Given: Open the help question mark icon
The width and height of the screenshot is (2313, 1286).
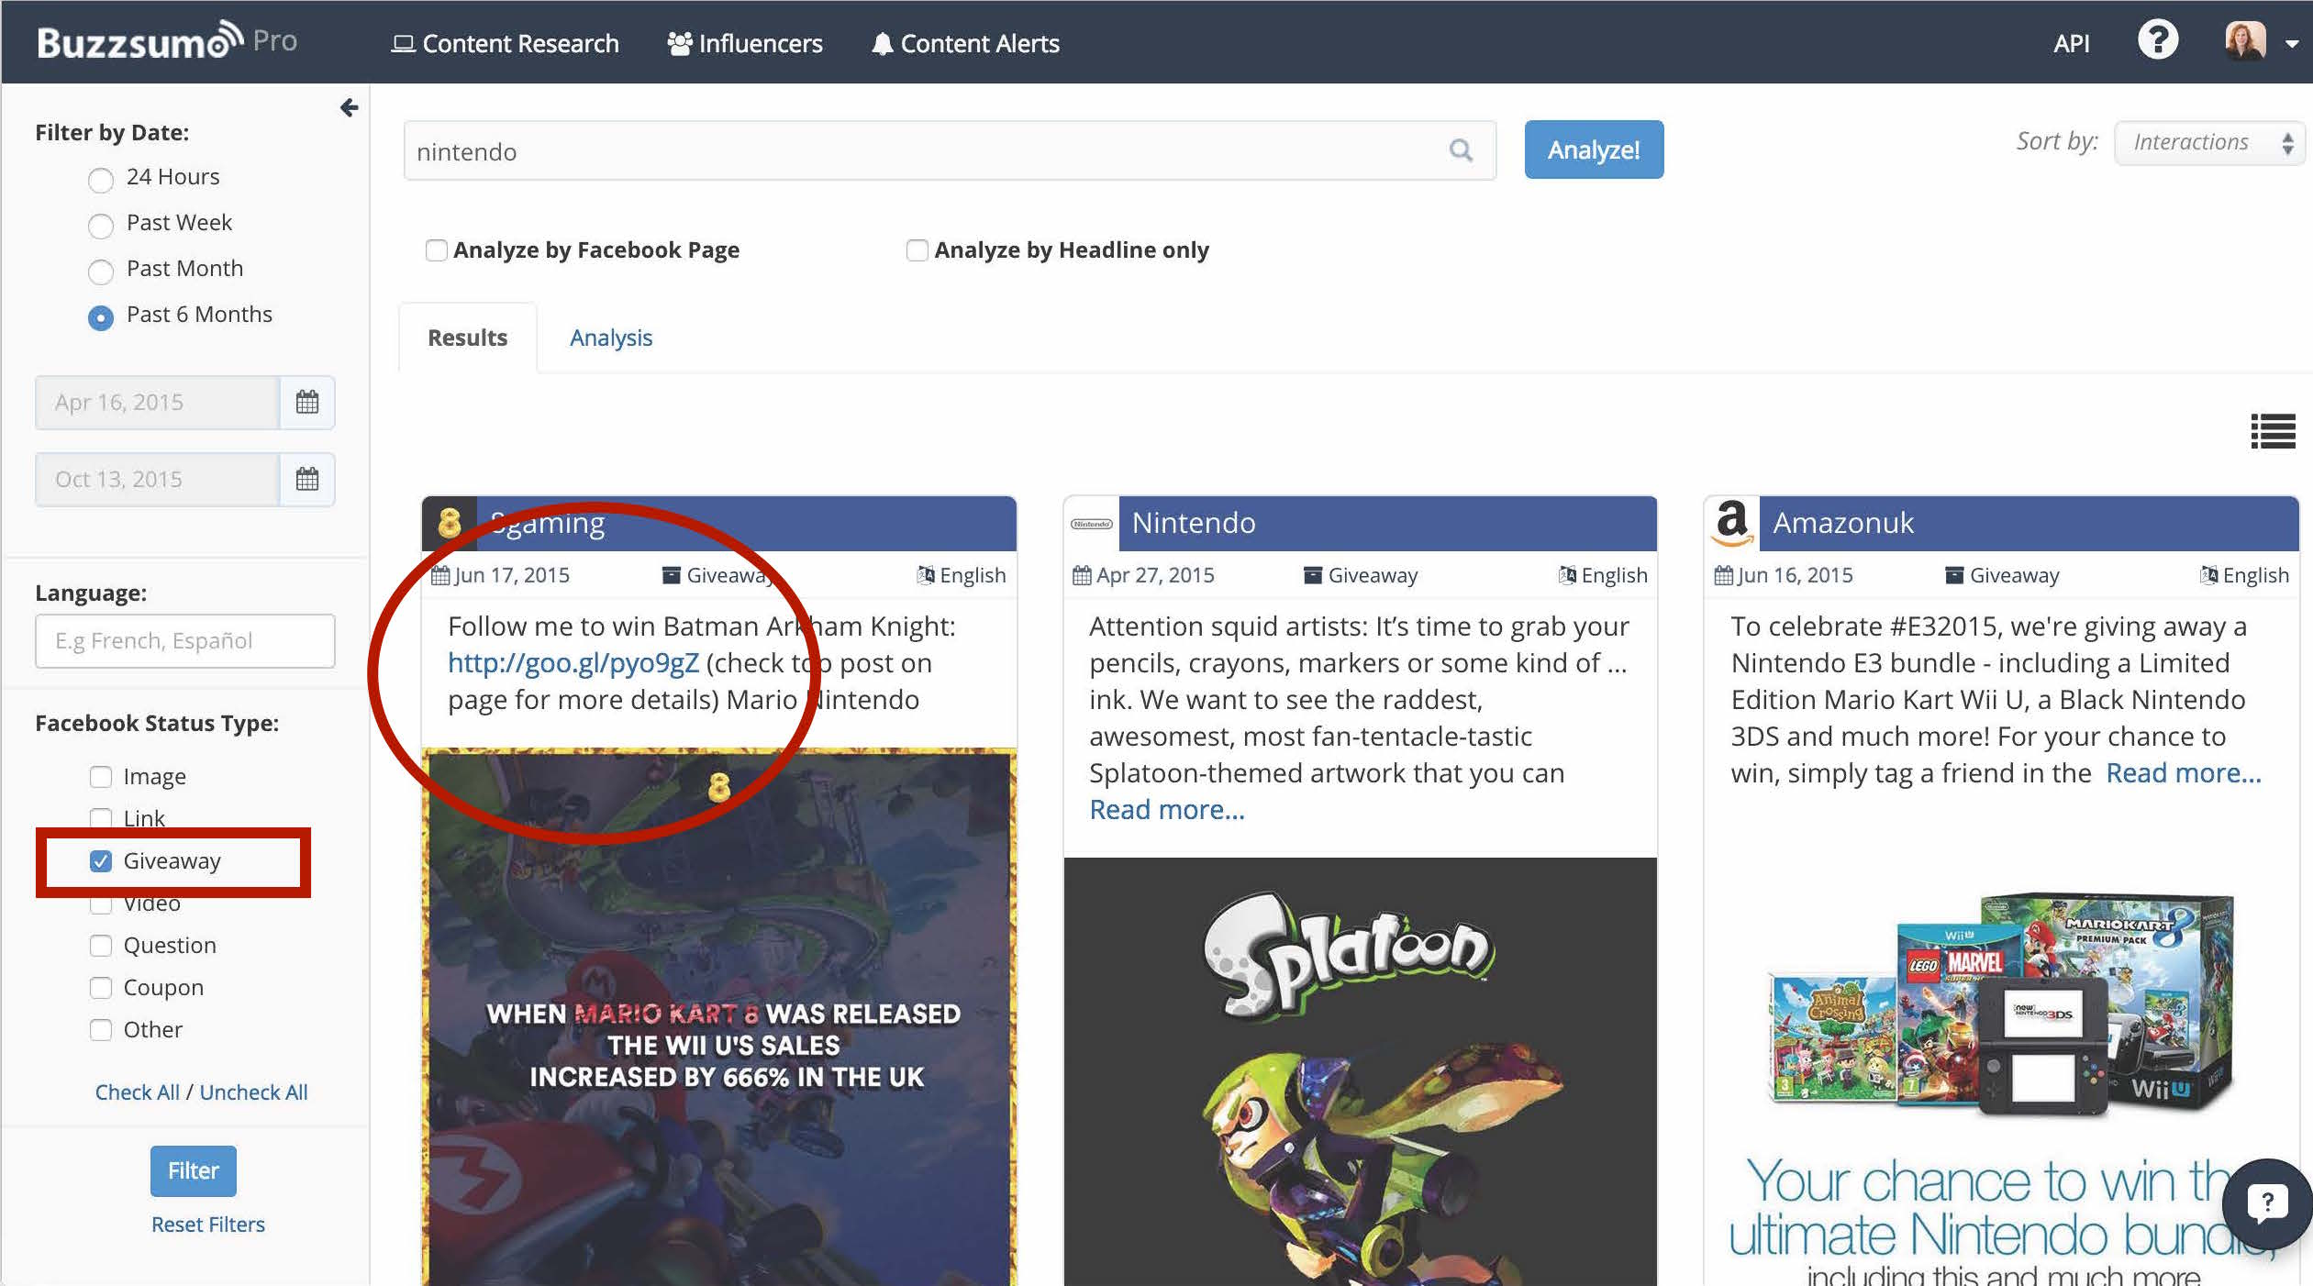Looking at the screenshot, I should coord(2157,41).
